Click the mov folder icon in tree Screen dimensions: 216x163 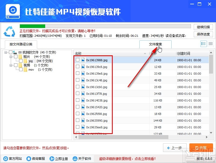pos(25,70)
